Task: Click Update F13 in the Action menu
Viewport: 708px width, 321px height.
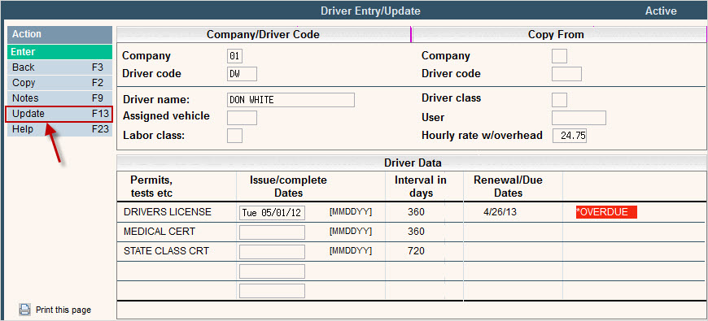Action: 59,114
